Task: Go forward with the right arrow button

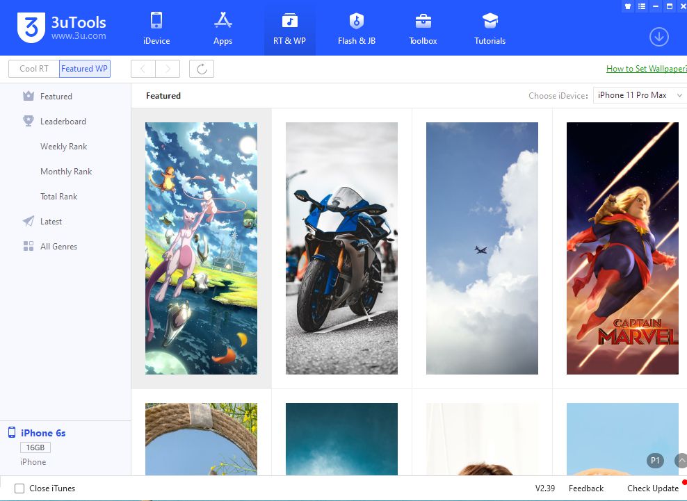Action: pos(168,69)
